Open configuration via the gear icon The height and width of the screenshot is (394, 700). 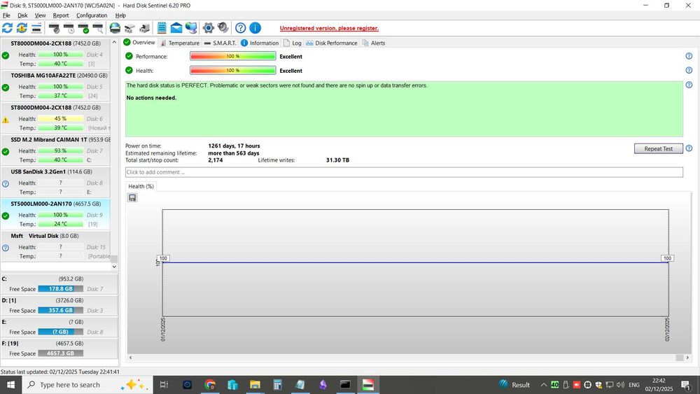[x=209, y=28]
